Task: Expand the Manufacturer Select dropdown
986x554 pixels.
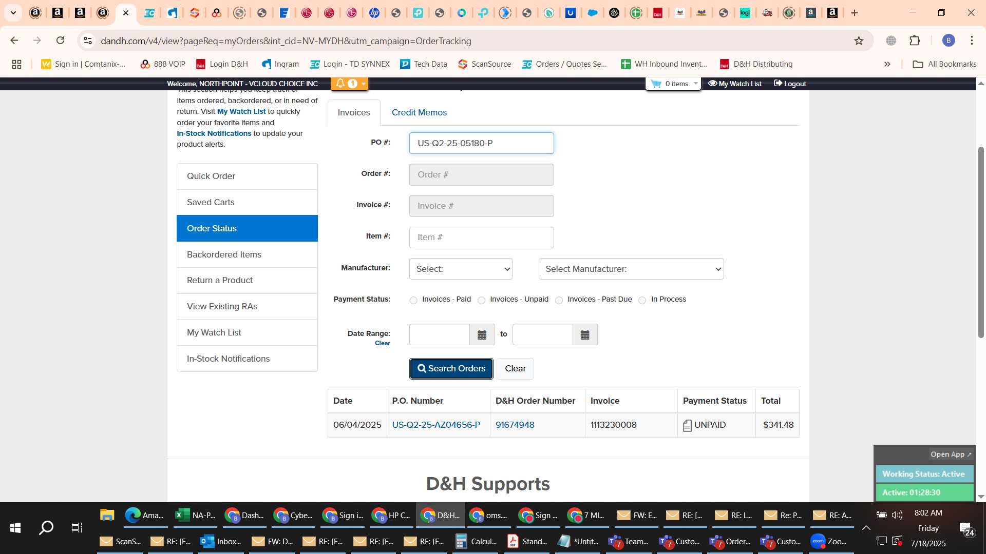Action: pyautogui.click(x=461, y=269)
